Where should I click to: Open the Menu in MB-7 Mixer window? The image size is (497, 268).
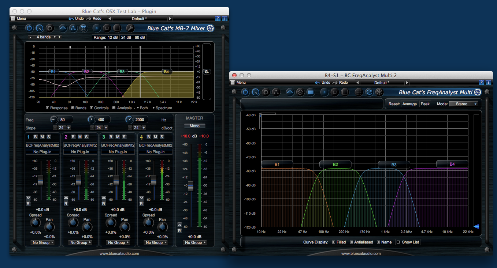tap(18, 18)
